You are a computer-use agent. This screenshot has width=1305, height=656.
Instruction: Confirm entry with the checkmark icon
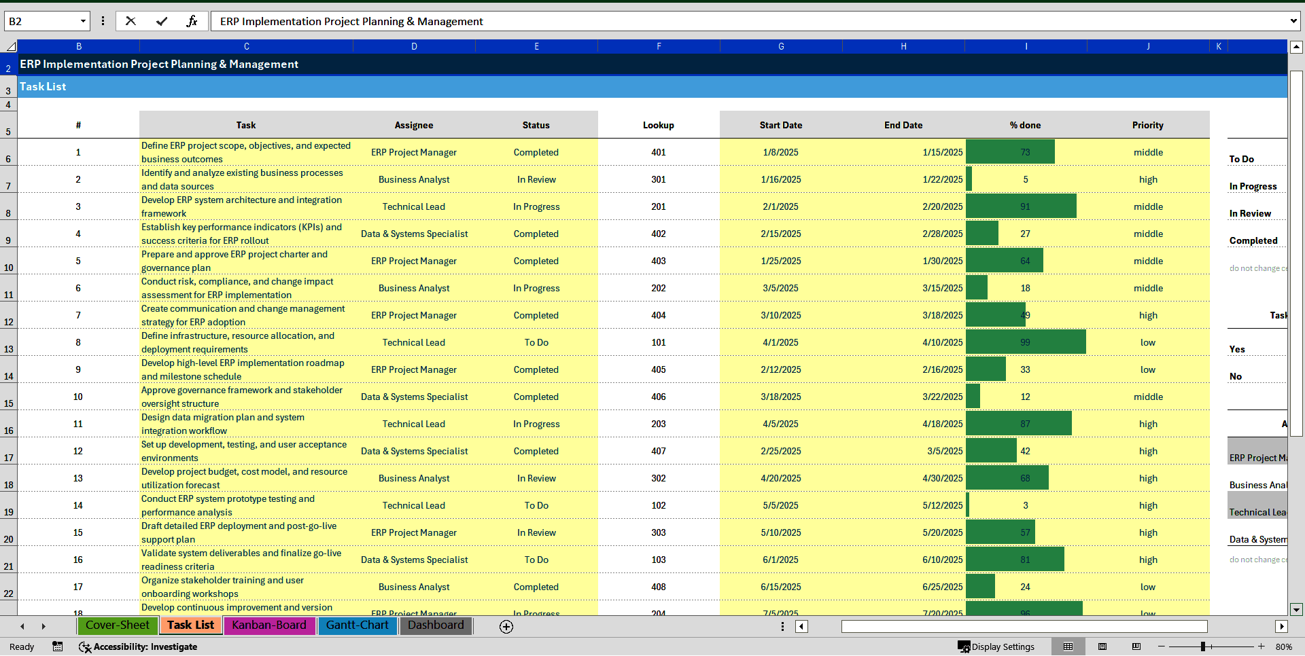[162, 20]
